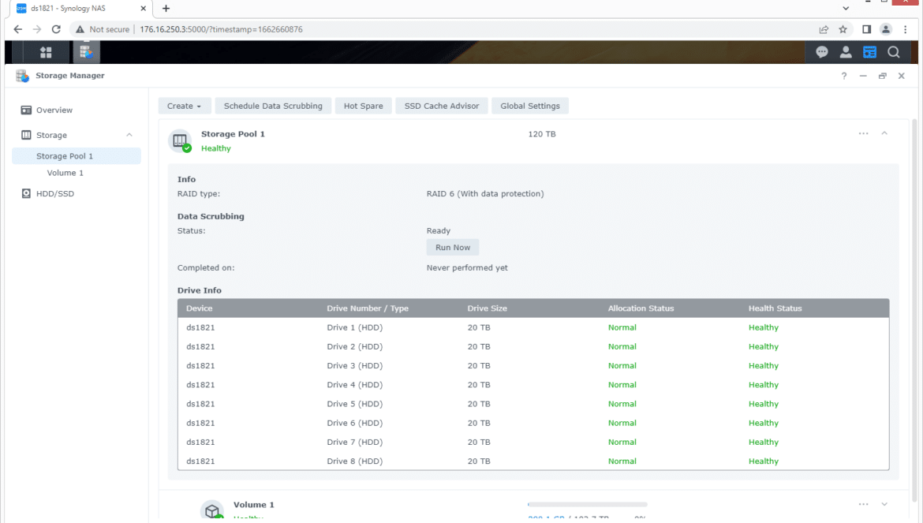Collapse the Storage section in the sidebar
The width and height of the screenshot is (923, 523).
(x=129, y=136)
